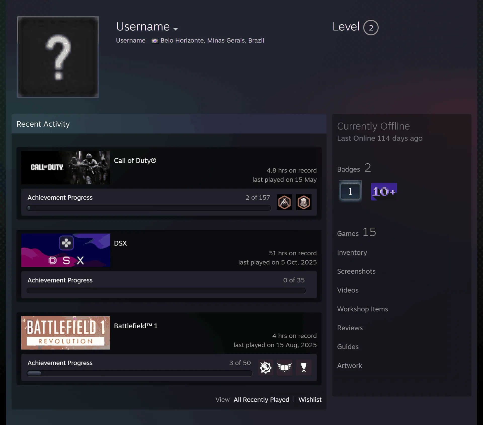Open the profile avatar image

[58, 57]
